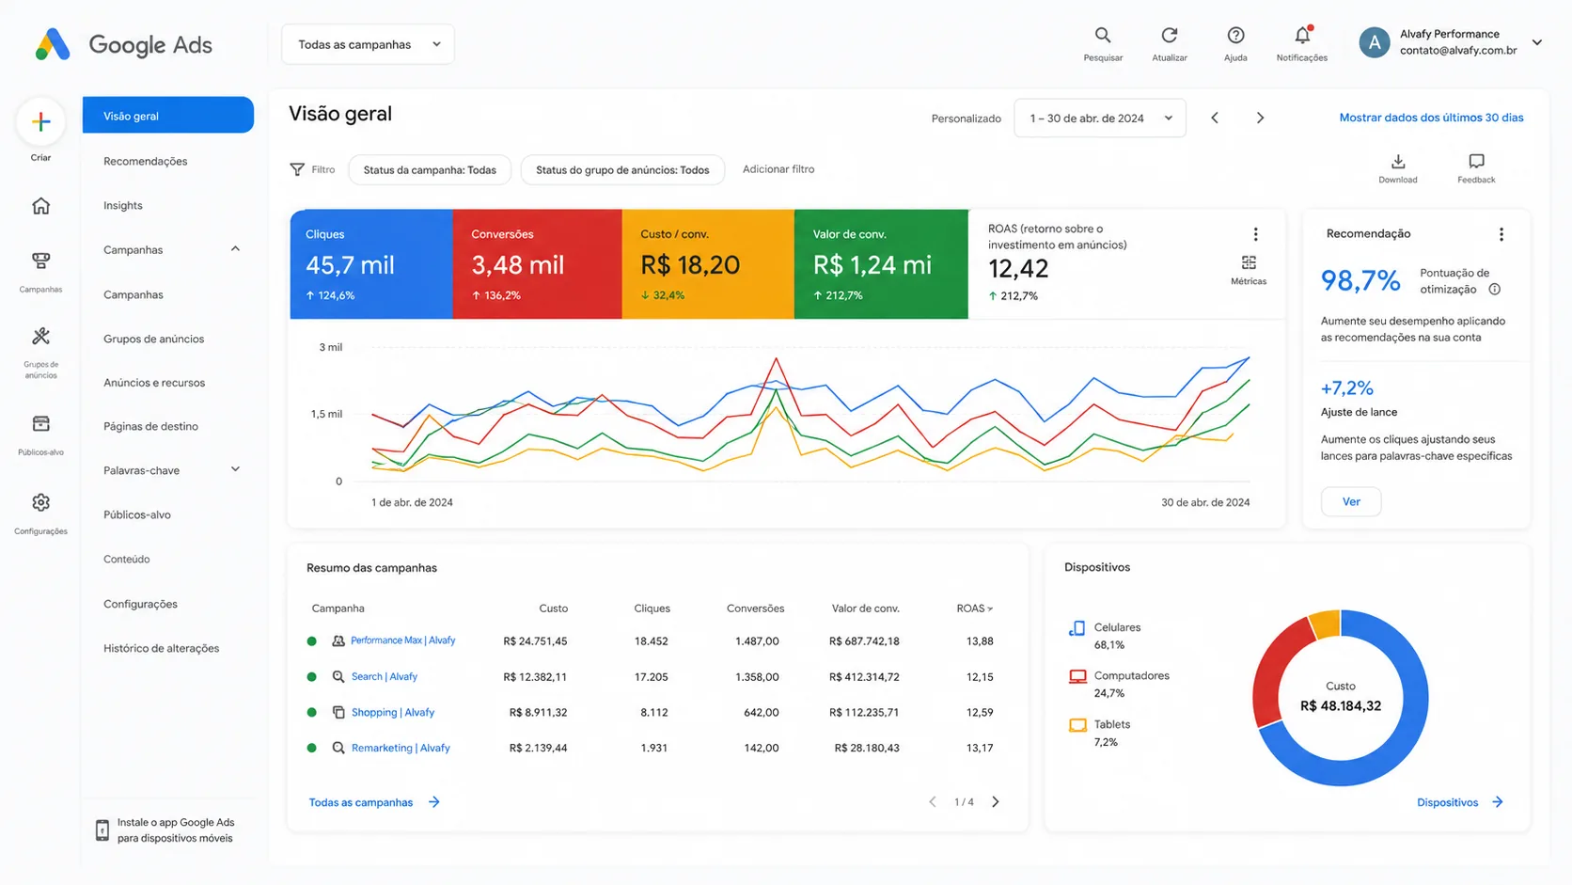Screen dimensions: 1572x885
Task: Open Páginas de destino menu item
Action: 150,426
